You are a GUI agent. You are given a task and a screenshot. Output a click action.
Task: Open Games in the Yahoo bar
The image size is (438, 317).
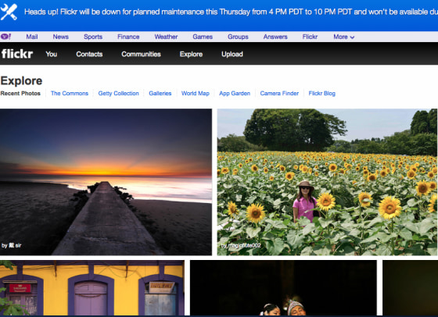(x=203, y=37)
